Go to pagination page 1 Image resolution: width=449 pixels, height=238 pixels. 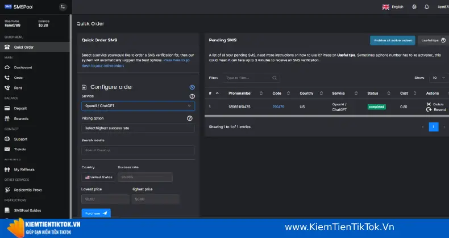(434, 127)
